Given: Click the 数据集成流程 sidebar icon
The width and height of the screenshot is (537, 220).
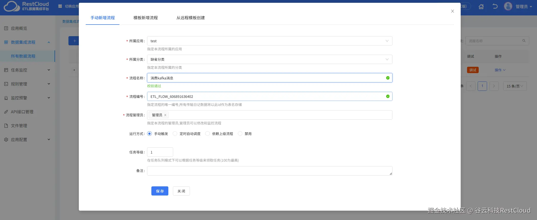Looking at the screenshot, I should pyautogui.click(x=6, y=42).
